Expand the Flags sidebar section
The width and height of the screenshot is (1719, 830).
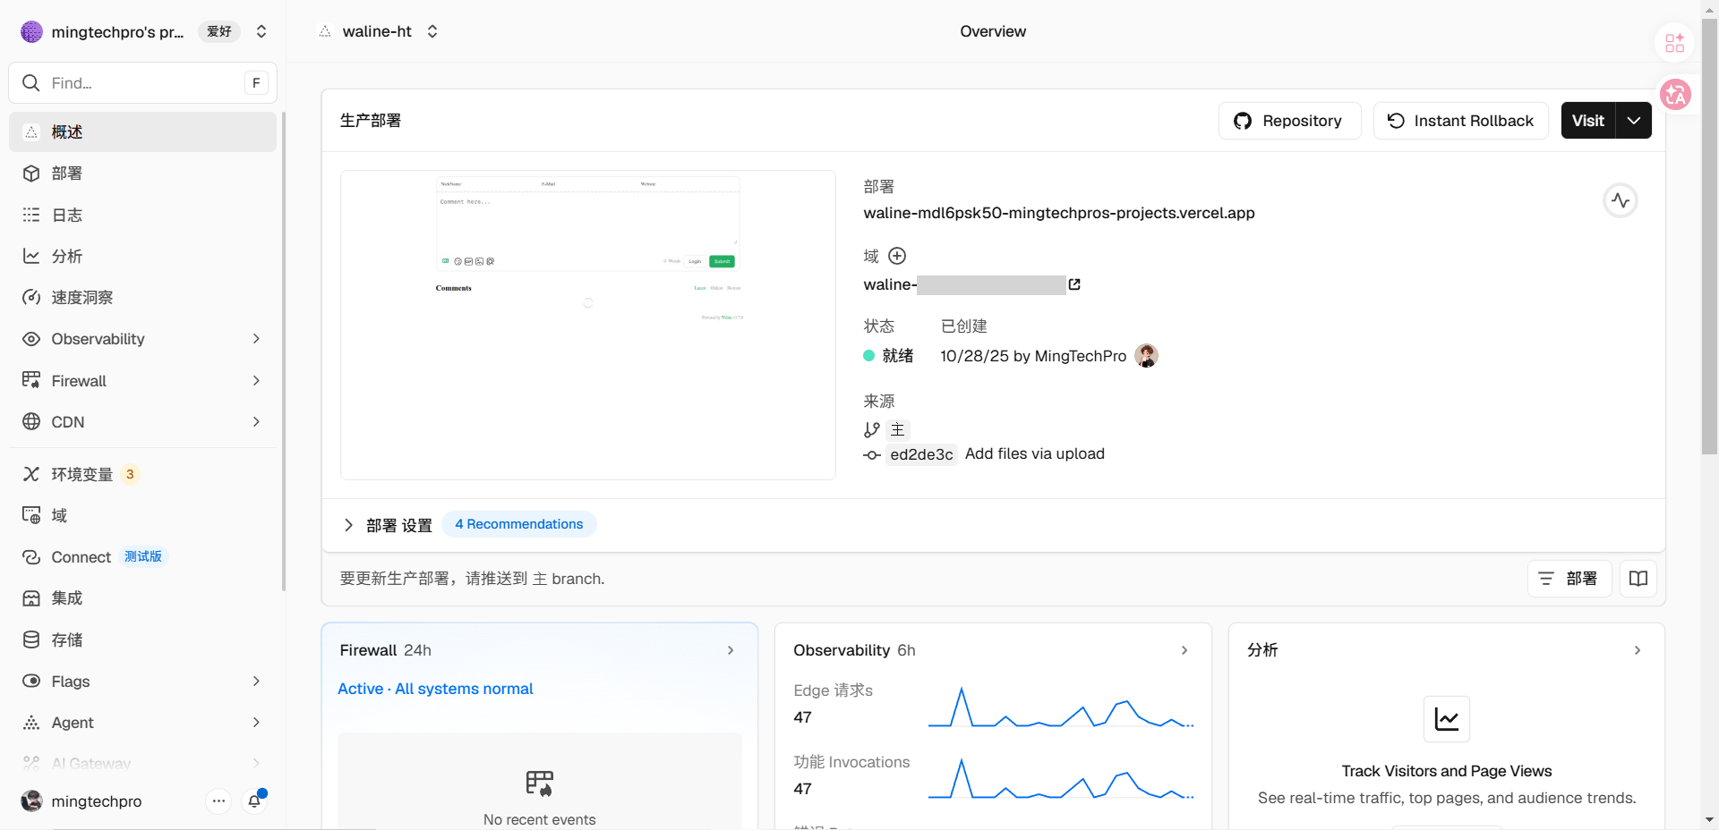click(256, 682)
